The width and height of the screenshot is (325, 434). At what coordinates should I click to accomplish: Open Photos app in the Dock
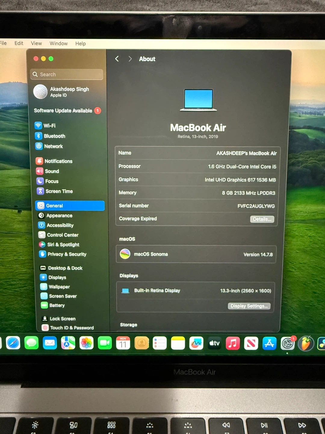[86, 343]
